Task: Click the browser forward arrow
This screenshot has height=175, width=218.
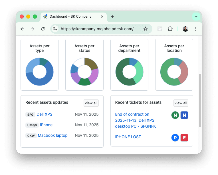Action: pos(33,29)
